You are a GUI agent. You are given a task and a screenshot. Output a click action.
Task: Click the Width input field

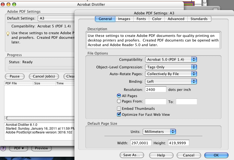click(141, 143)
